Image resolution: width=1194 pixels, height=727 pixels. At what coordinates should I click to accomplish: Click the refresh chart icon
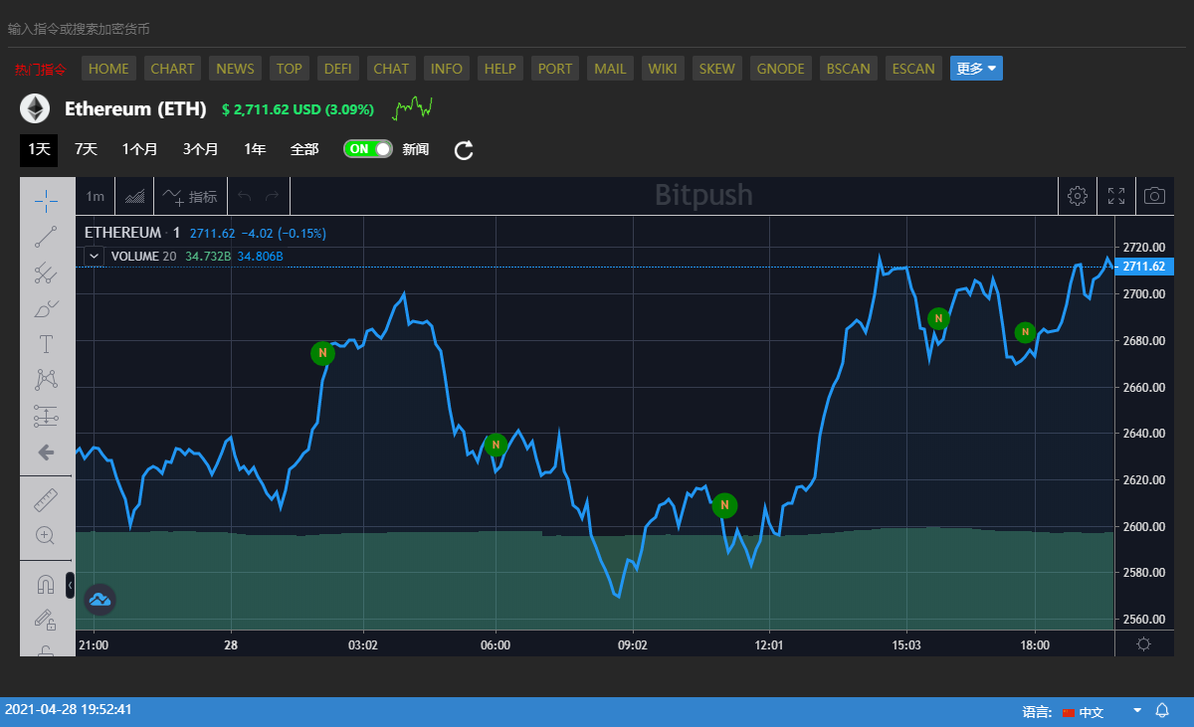464,150
